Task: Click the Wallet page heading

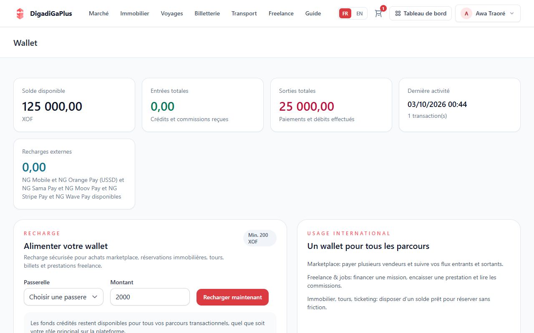Action: pos(25,43)
